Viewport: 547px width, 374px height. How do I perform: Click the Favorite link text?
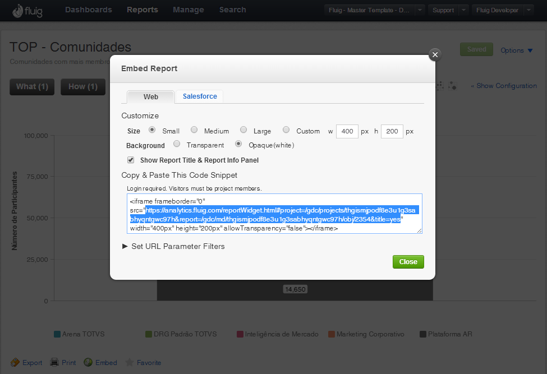coord(149,363)
